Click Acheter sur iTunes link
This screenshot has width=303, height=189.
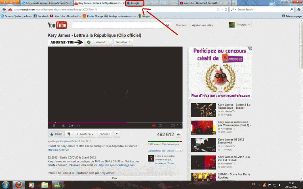click(164, 163)
